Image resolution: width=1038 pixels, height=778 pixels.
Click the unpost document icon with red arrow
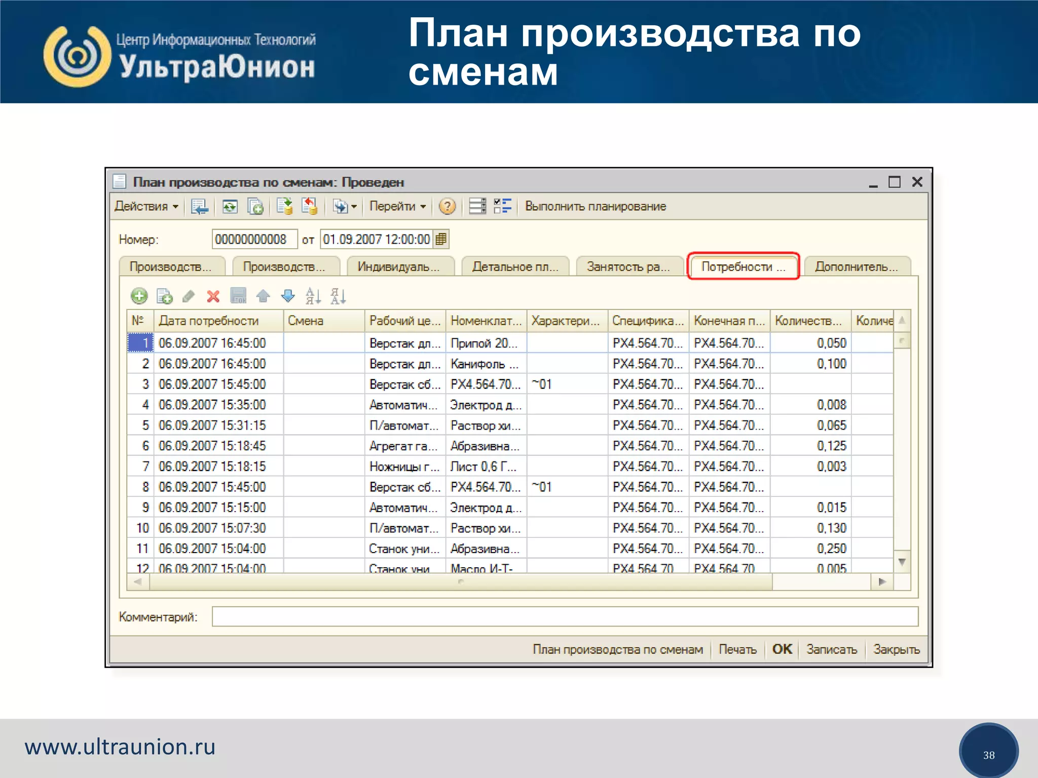coord(309,206)
